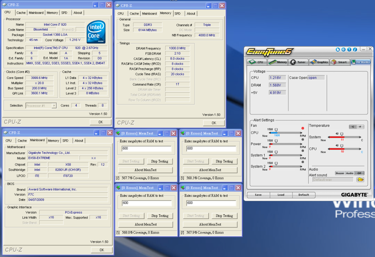Click the 'Intel Core i7 920' name value
This screenshot has height=257, width=375.
point(55,24)
